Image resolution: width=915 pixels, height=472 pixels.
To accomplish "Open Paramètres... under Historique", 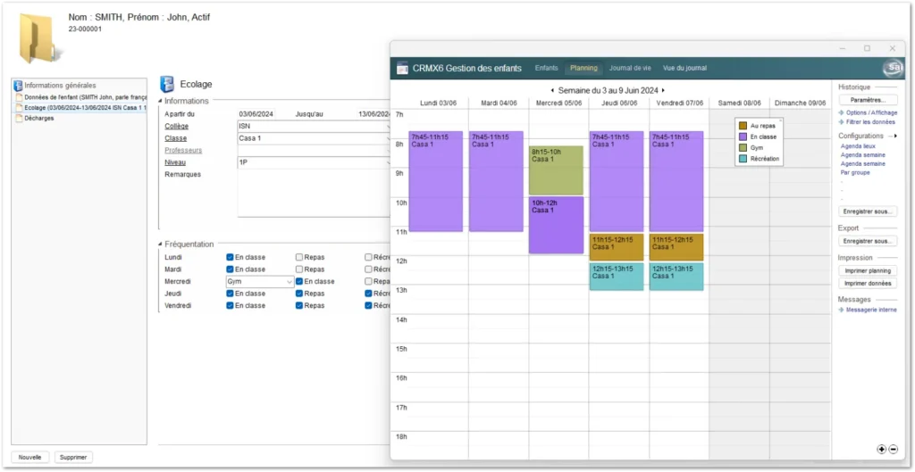I will tap(868, 100).
